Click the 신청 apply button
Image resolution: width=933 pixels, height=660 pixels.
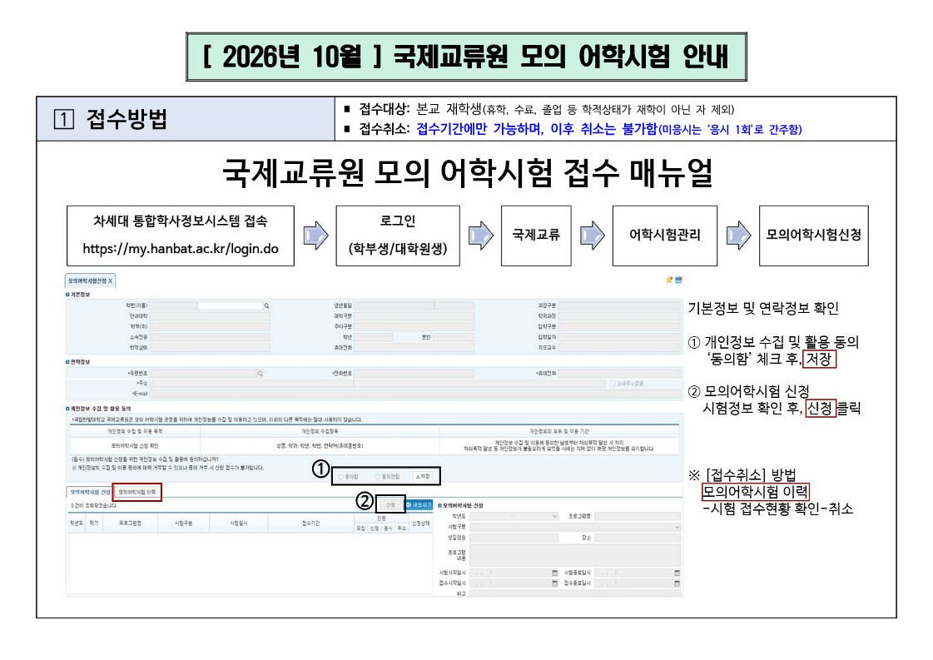(391, 504)
